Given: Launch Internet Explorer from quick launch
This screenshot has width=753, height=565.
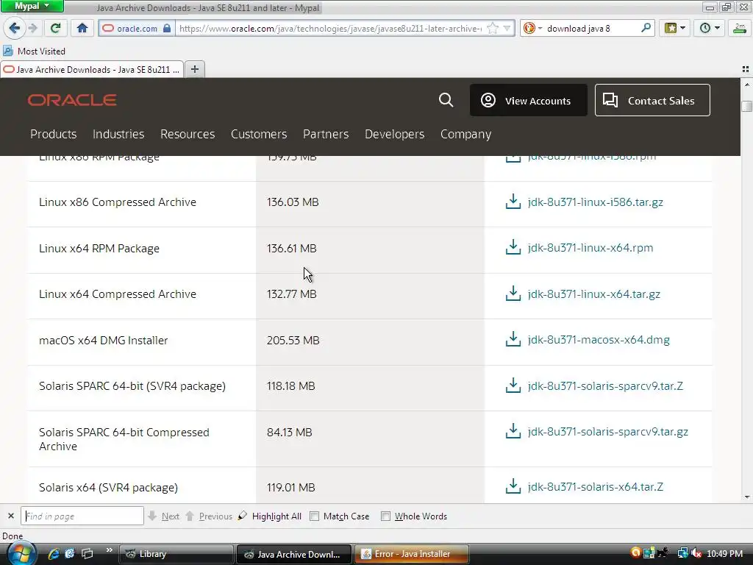Looking at the screenshot, I should (53, 554).
